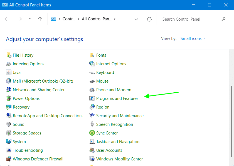Click the Sync Center green icon
The width and height of the screenshot is (234, 166).
point(92,133)
